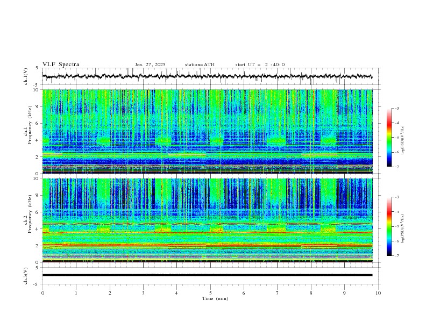This screenshot has width=426, height=329.
Task: Click the '-5' tick on ch.3(V) axis
Action: (37, 284)
